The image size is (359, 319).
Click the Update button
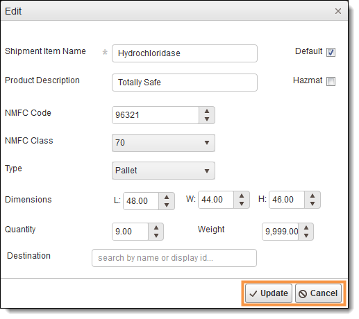(269, 293)
